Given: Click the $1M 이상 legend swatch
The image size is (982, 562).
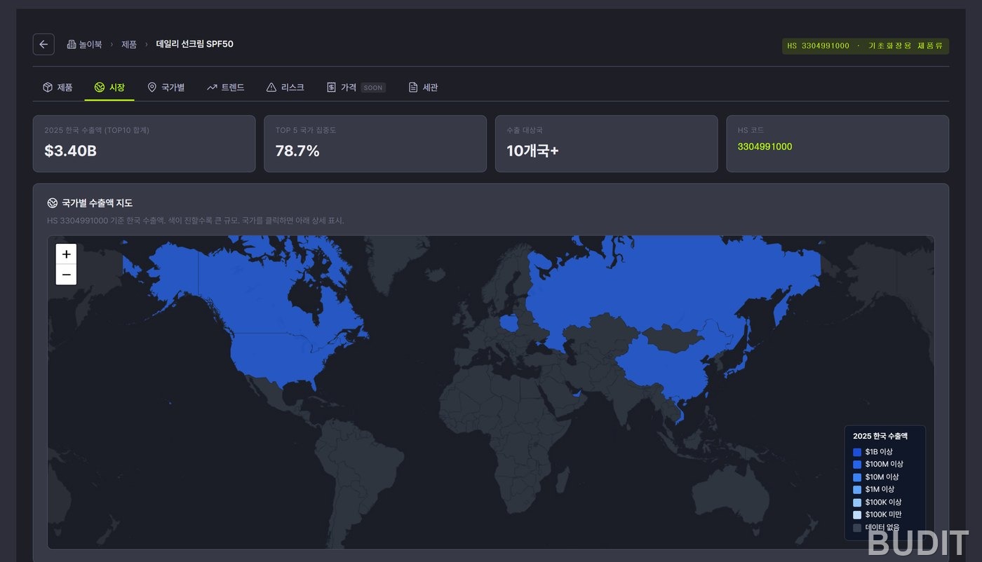Looking at the screenshot, I should click(x=857, y=490).
